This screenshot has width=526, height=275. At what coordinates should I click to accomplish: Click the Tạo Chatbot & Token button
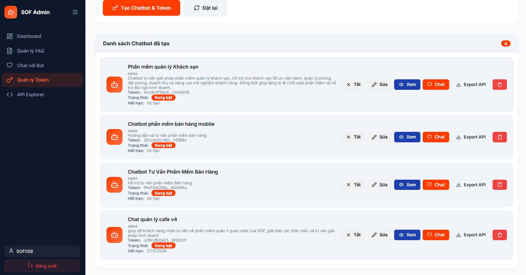(141, 8)
